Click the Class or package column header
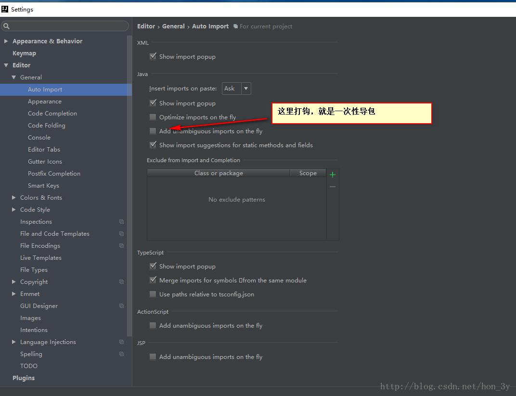Screen dimensions: 516x396 (219, 173)
